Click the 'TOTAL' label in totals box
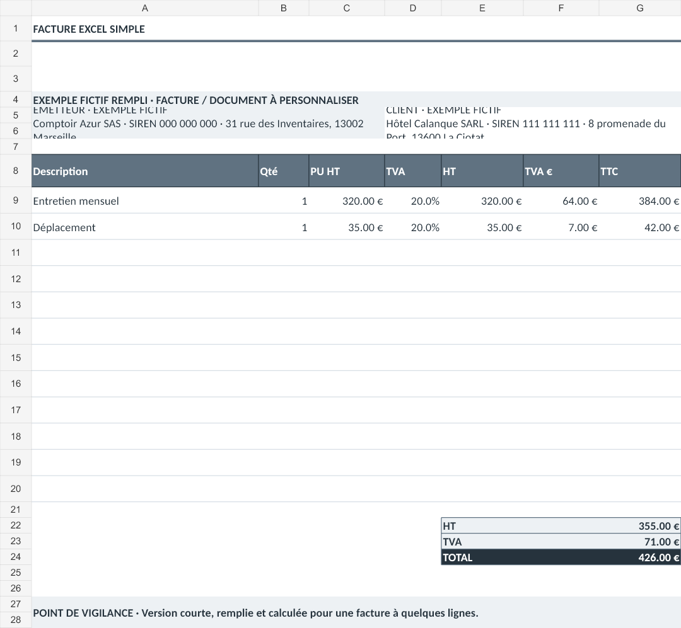This screenshot has height=628, width=681. tap(457, 557)
